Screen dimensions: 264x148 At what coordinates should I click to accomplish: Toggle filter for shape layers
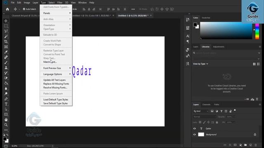click(226, 111)
